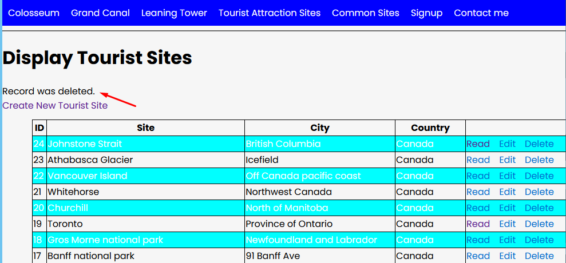Screen dimensions: 566x263
Task: Delete the Churchill record
Action: [539, 208]
